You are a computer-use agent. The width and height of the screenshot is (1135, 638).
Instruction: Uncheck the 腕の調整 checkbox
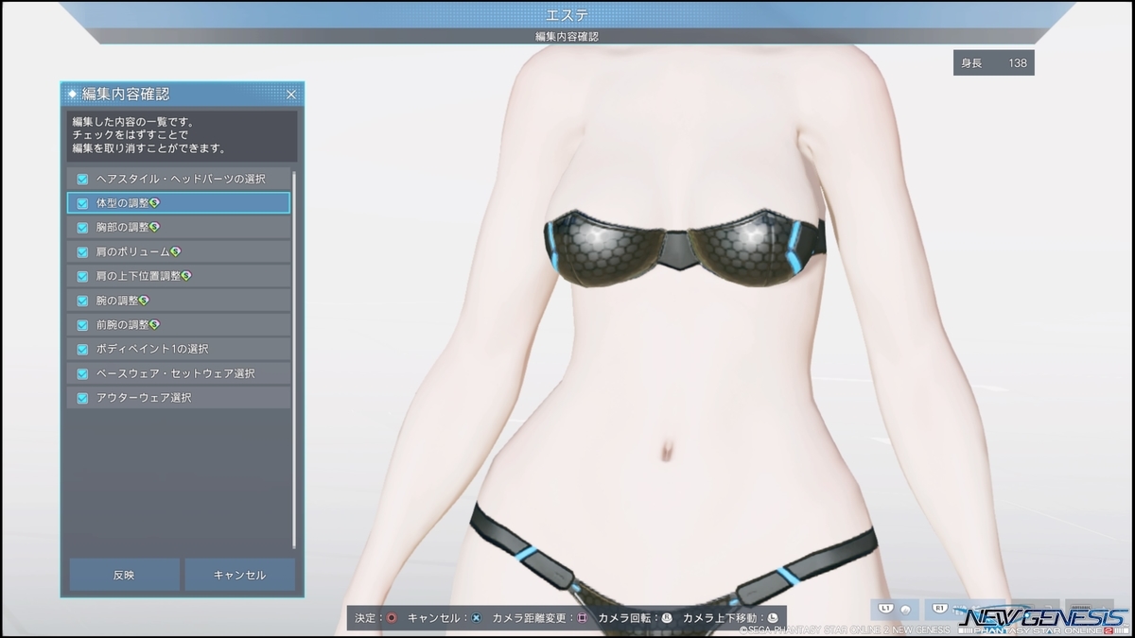[x=83, y=301]
